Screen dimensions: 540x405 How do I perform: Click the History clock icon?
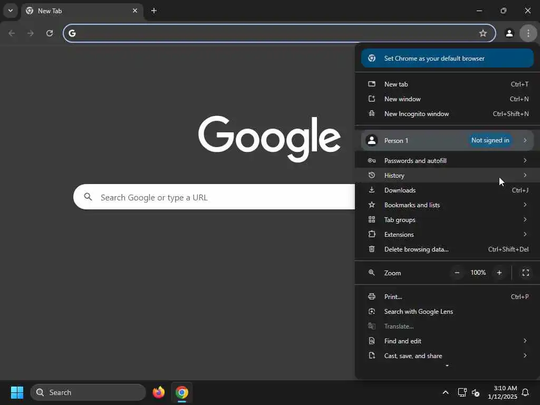click(372, 175)
